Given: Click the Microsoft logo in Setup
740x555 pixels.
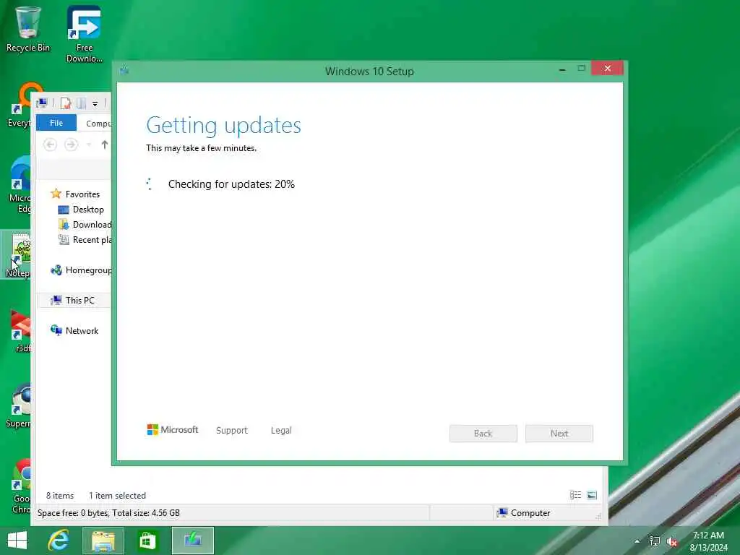Looking at the screenshot, I should pyautogui.click(x=172, y=430).
